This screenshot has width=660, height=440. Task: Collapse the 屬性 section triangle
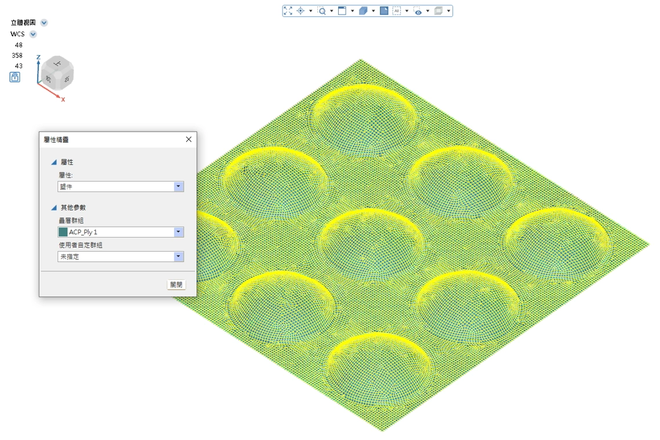(x=54, y=162)
